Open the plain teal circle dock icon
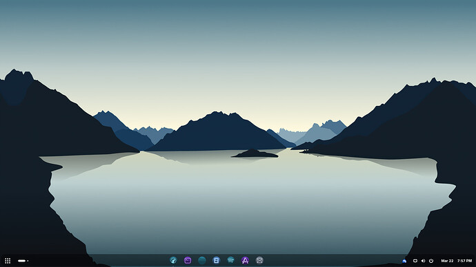476x267 pixels. [202, 260]
